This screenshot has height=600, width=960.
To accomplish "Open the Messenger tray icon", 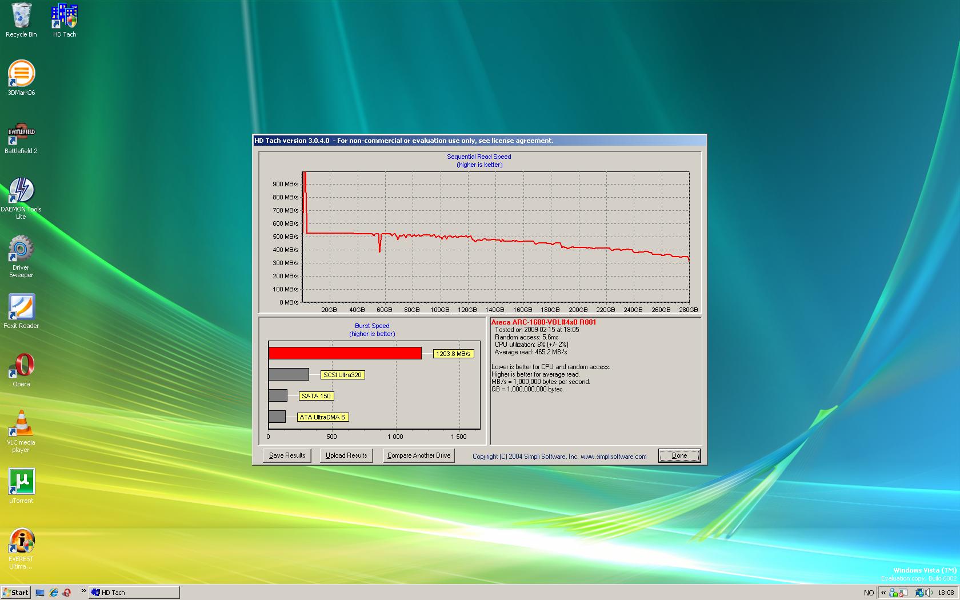I will pyautogui.click(x=893, y=593).
